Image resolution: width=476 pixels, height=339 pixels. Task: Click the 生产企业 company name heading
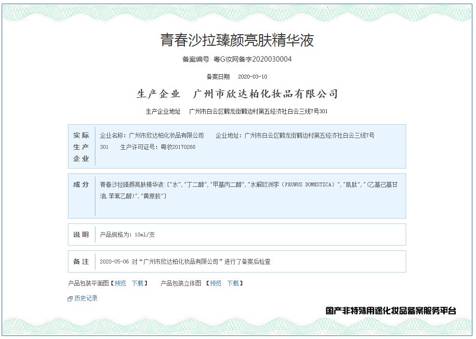265,94
